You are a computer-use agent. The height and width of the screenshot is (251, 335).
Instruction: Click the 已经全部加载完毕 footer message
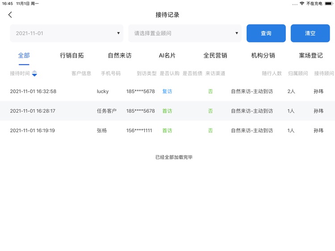[174, 157]
